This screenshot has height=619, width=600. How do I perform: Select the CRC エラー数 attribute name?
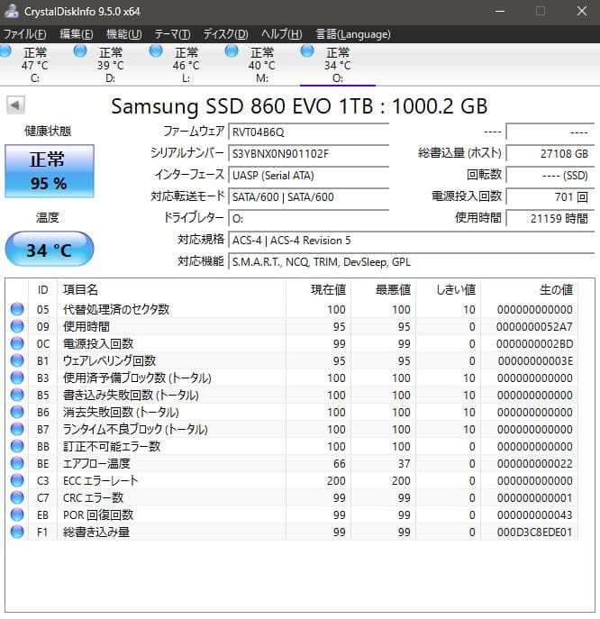[x=93, y=497]
